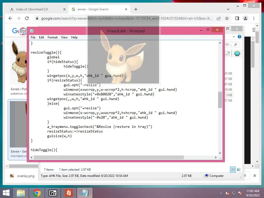264x198 pixels.
Task: Show hidden system tray icons
Action: point(221,193)
